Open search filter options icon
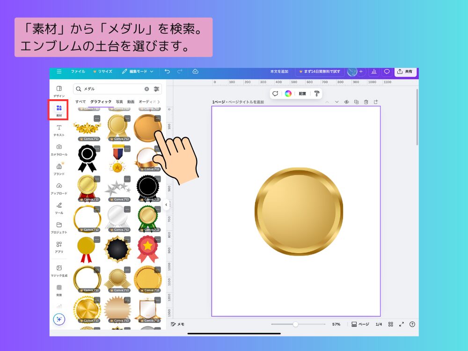468x351 pixels. point(156,89)
